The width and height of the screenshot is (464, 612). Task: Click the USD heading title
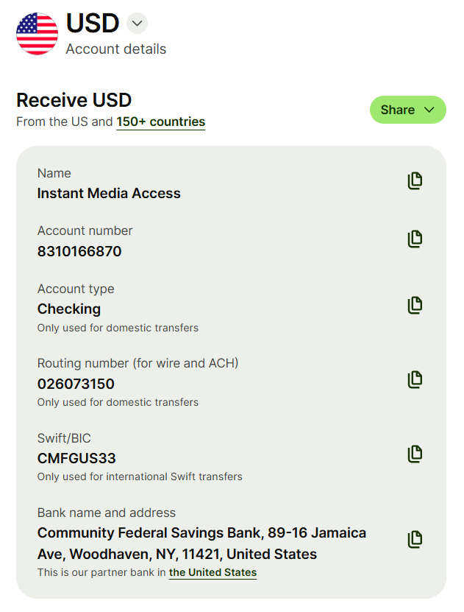tap(93, 23)
